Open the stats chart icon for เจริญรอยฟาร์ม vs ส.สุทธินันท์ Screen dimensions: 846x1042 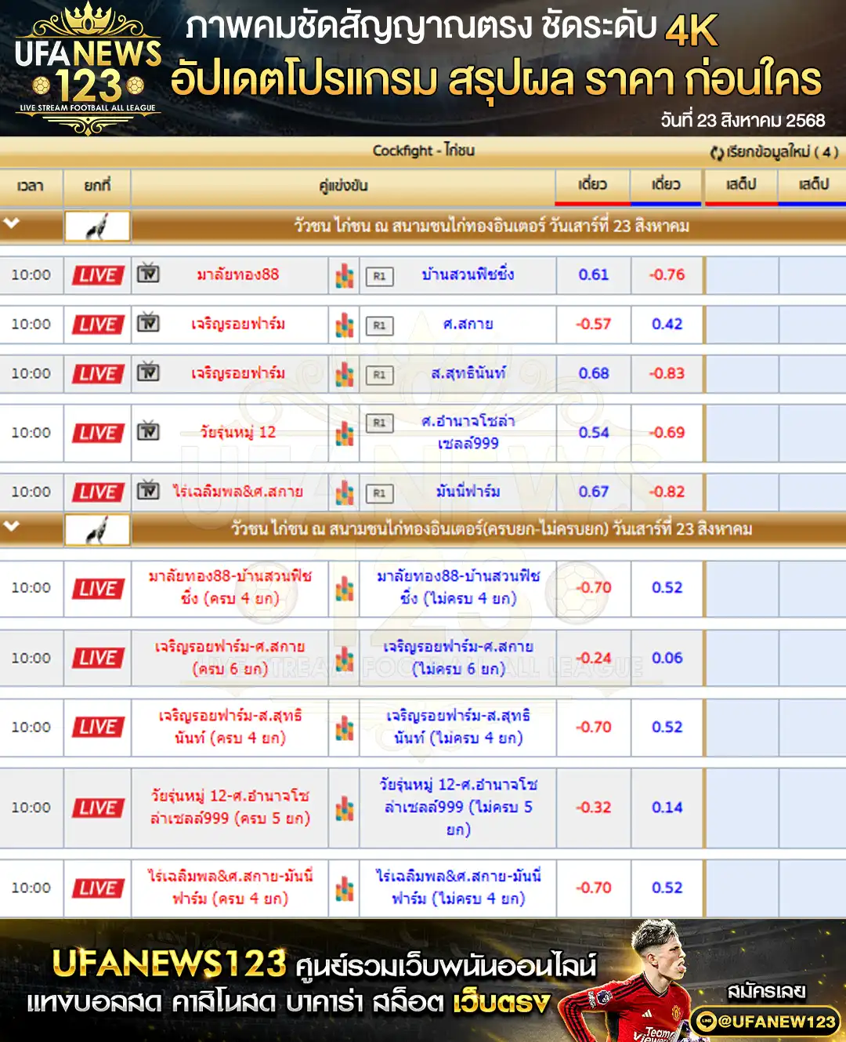pyautogui.click(x=345, y=374)
